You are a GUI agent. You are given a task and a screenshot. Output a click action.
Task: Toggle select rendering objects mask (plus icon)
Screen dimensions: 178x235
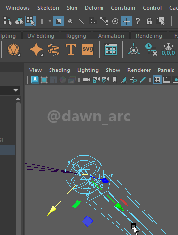point(127,21)
